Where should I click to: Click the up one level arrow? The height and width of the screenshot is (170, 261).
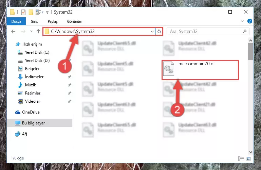click(x=38, y=31)
